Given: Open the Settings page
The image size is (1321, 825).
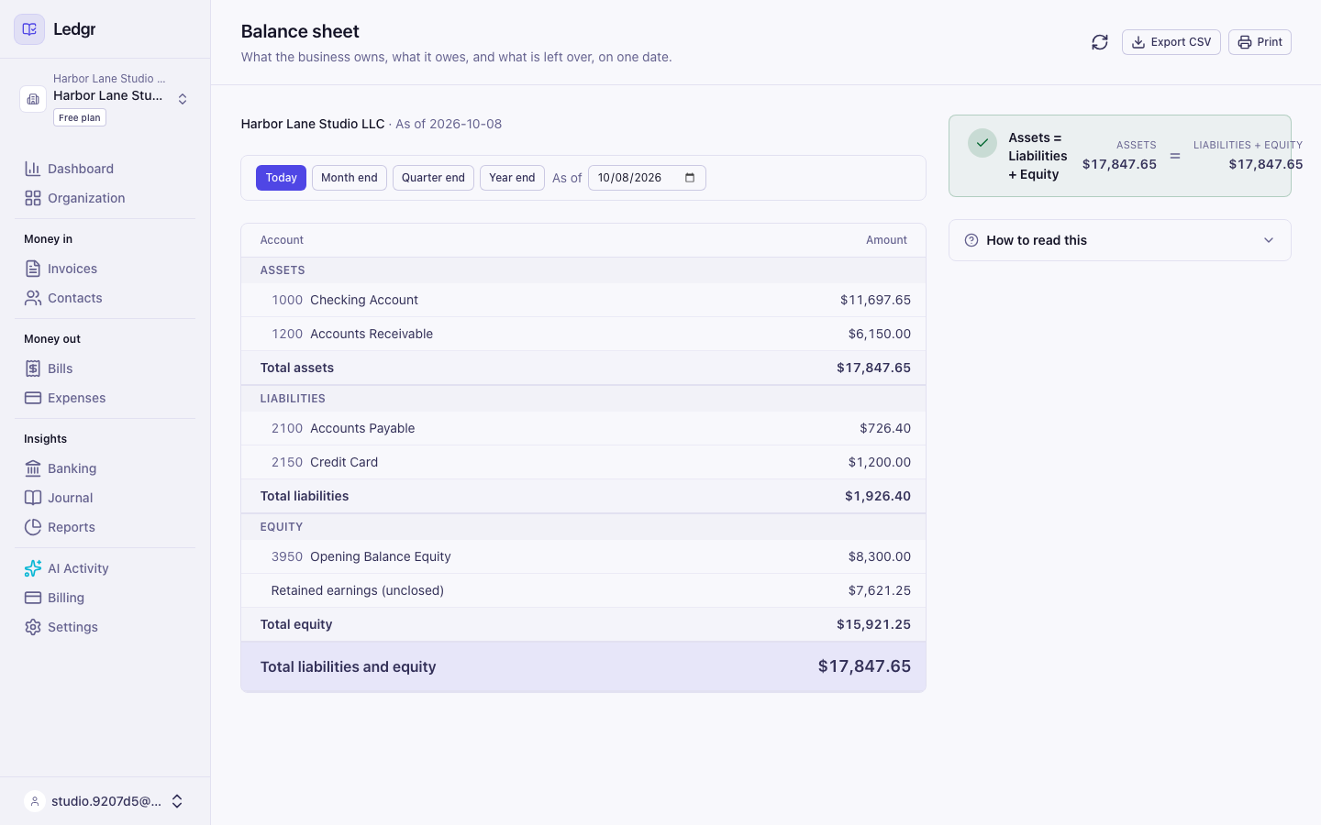Looking at the screenshot, I should (x=105, y=627).
